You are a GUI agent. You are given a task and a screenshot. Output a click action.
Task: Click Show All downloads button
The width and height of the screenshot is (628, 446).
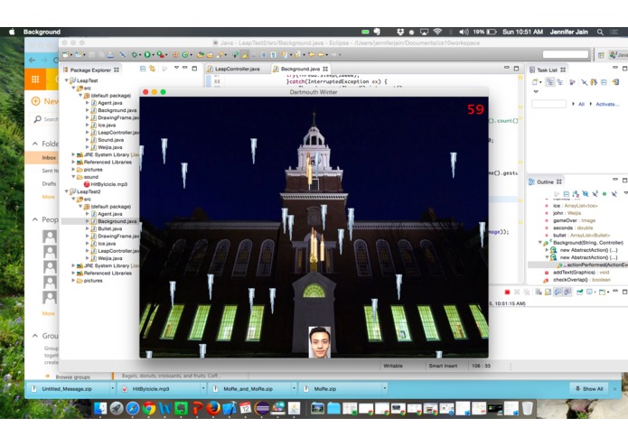[589, 389]
